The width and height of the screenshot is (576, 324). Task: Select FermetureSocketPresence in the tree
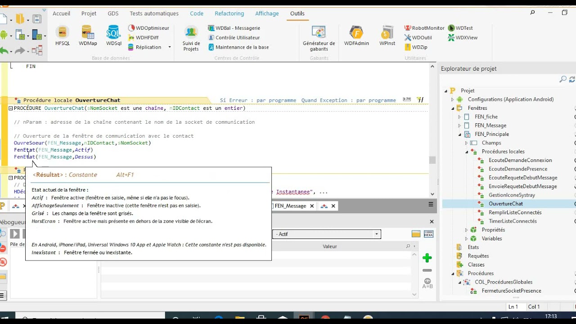click(x=511, y=291)
